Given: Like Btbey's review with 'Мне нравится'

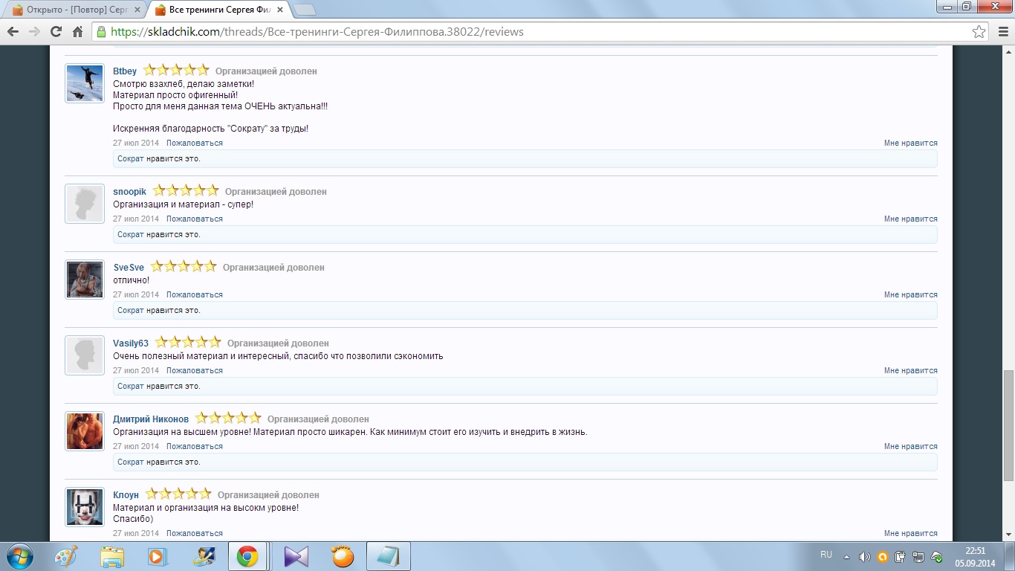Looking at the screenshot, I should (x=911, y=143).
